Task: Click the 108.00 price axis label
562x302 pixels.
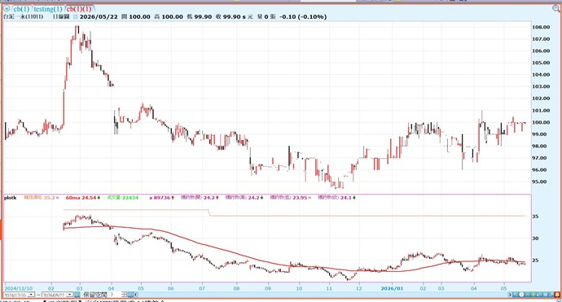Action: click(x=541, y=27)
